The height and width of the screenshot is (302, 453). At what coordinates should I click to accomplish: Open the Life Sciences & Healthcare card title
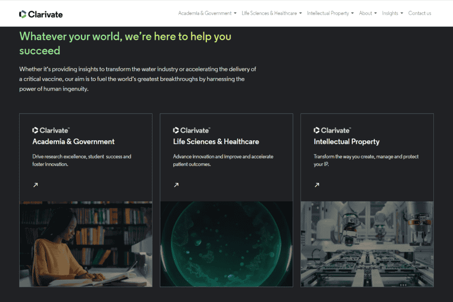point(216,141)
